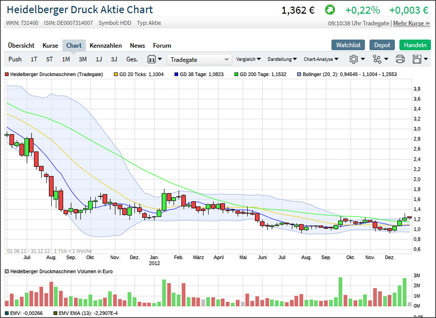Expand the settings gear dropdown arrow
The height and width of the screenshot is (318, 436).
coord(363,59)
